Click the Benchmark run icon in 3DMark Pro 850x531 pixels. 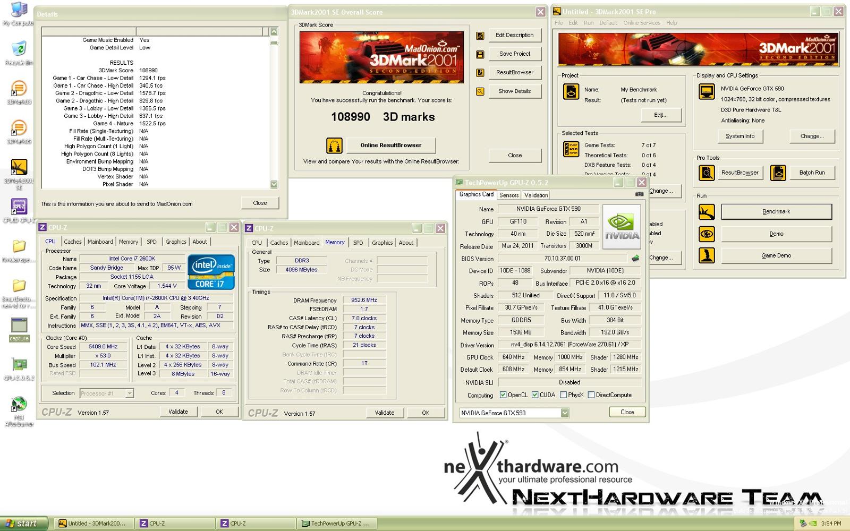pyautogui.click(x=707, y=212)
